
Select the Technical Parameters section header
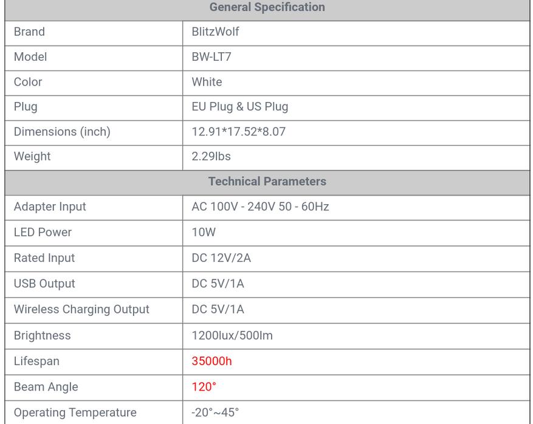click(267, 182)
